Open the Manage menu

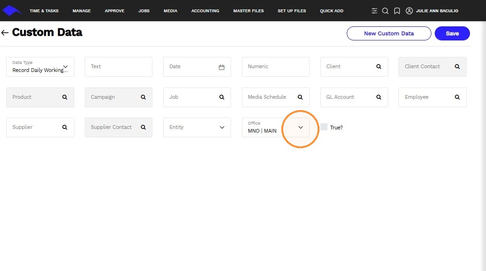[81, 11]
